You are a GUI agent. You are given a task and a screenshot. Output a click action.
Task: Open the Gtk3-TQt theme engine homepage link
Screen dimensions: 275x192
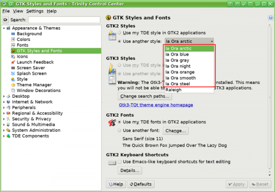tap(155, 105)
